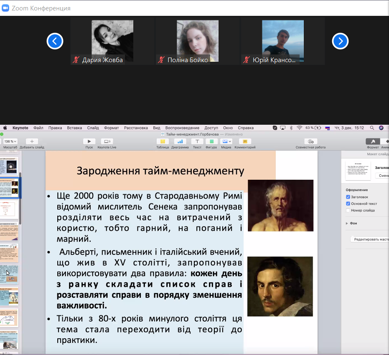Open Spotlight search magnifier

pos(372,128)
